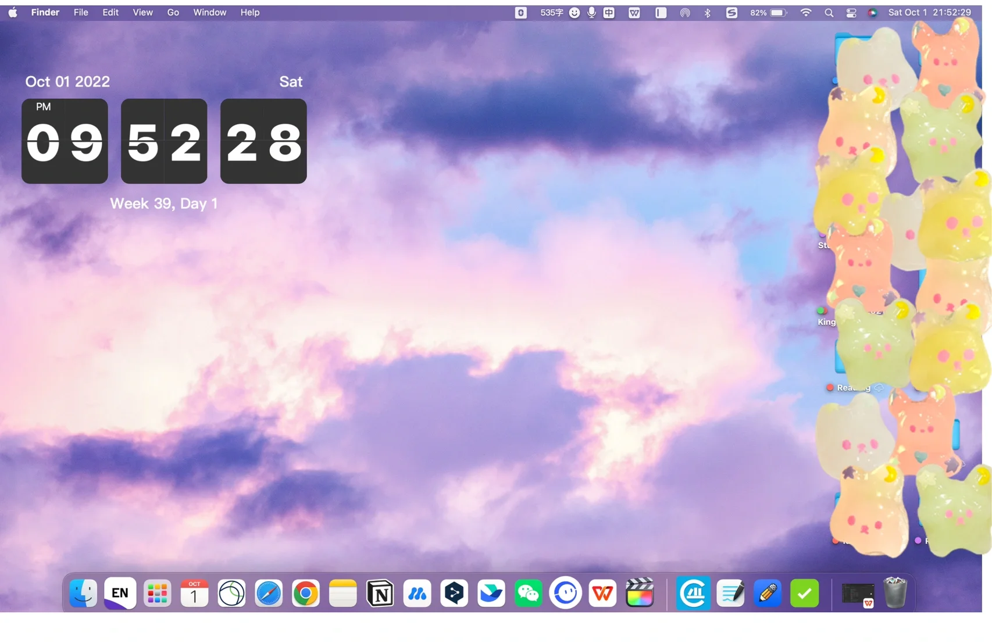The height and width of the screenshot is (643, 992).
Task: Open Notion from the dock
Action: tap(380, 594)
